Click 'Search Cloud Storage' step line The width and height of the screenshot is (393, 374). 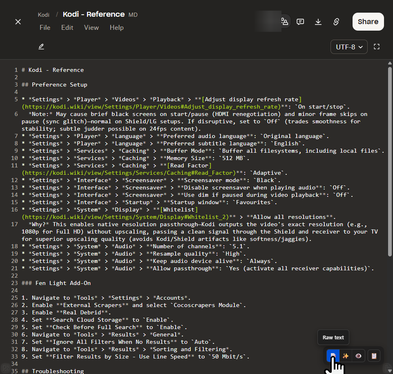98,320
